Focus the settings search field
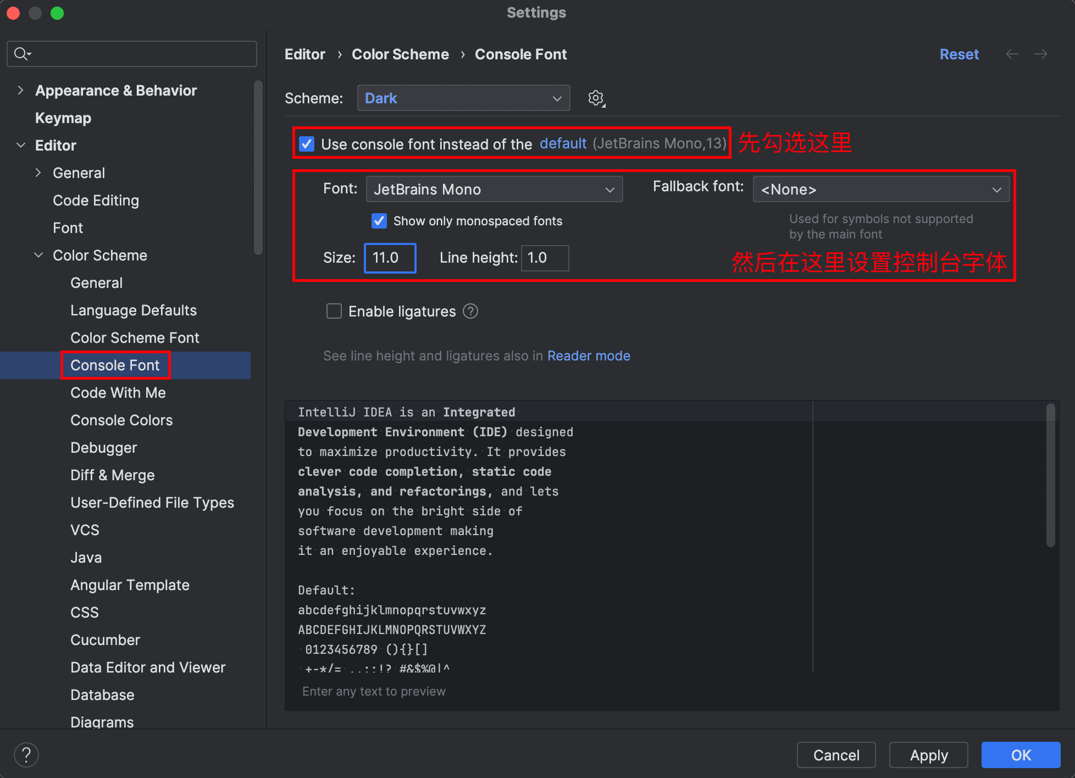1075x778 pixels. [x=132, y=54]
